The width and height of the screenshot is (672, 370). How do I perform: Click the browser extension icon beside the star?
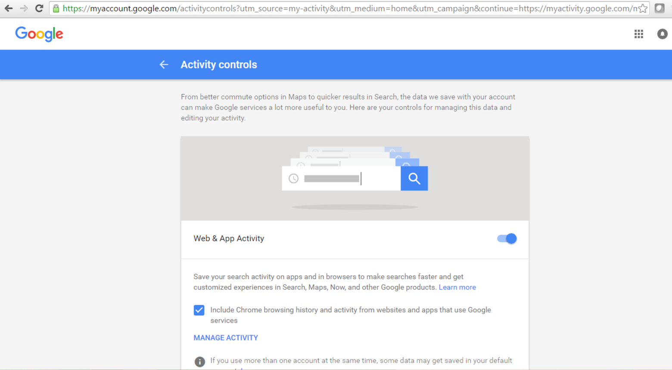pyautogui.click(x=660, y=9)
